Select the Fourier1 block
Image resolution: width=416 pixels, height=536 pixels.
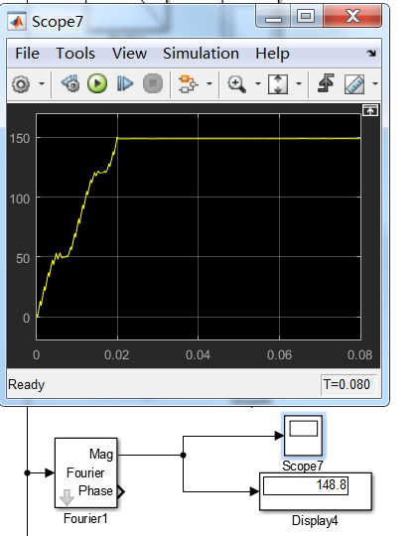(86, 472)
